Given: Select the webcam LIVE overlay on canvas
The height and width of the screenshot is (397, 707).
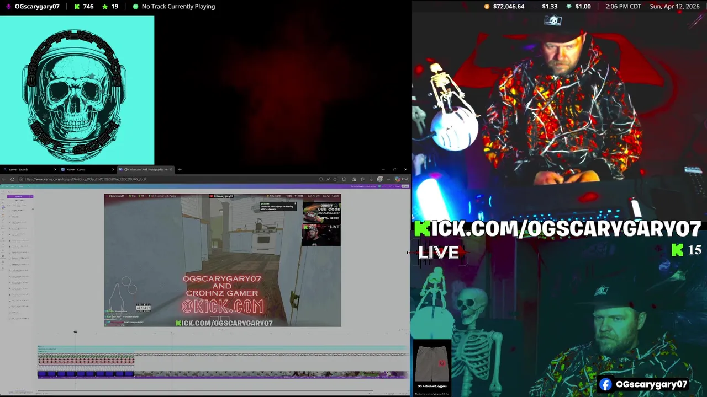Looking at the screenshot, I should click(321, 234).
